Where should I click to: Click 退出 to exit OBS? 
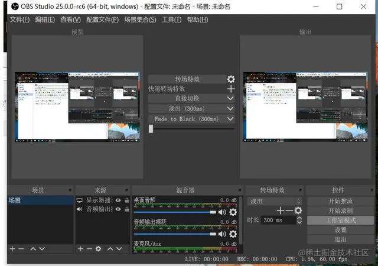click(341, 239)
